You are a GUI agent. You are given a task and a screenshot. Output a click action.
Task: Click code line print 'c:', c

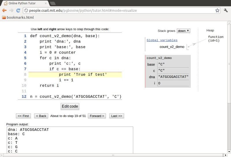click(x=65, y=64)
